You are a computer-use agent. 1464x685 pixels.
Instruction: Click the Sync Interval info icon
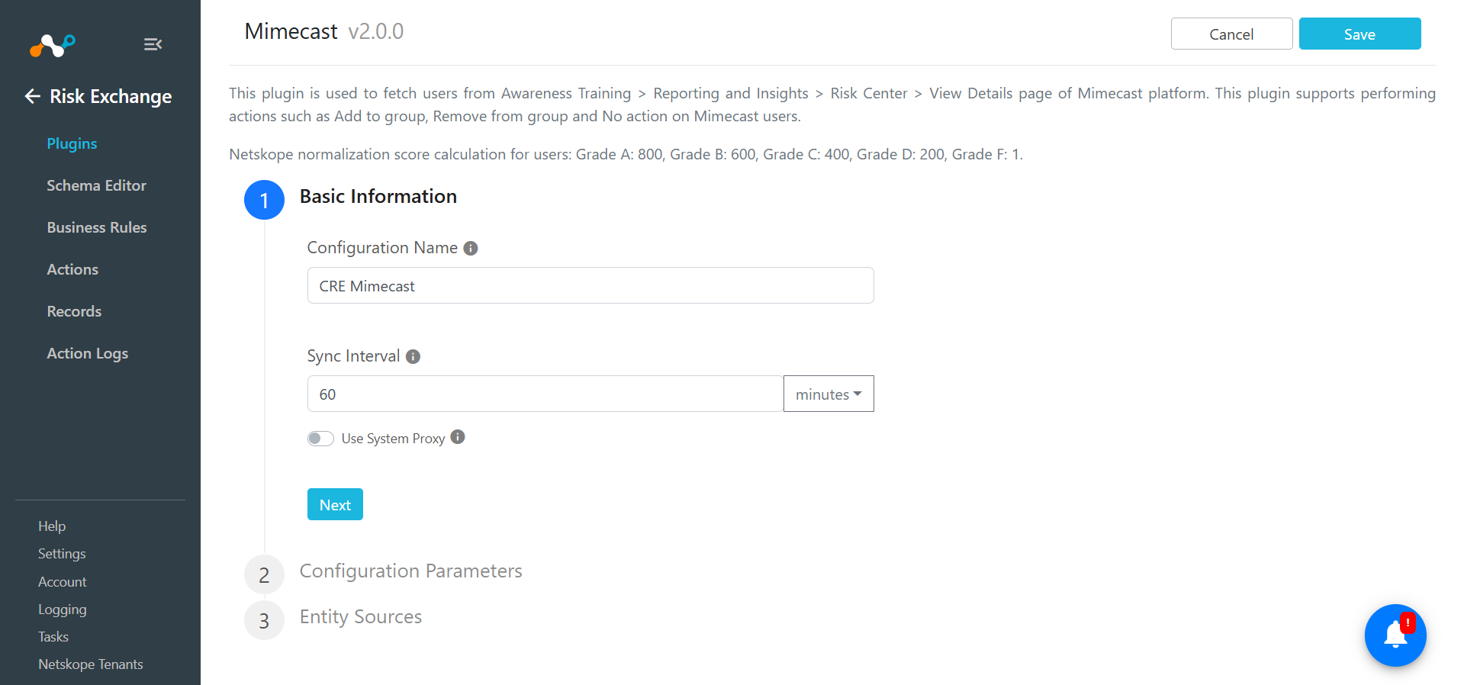tap(413, 356)
